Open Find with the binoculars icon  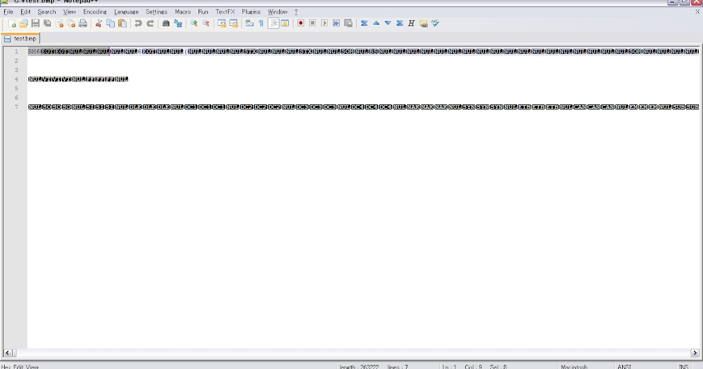(166, 23)
